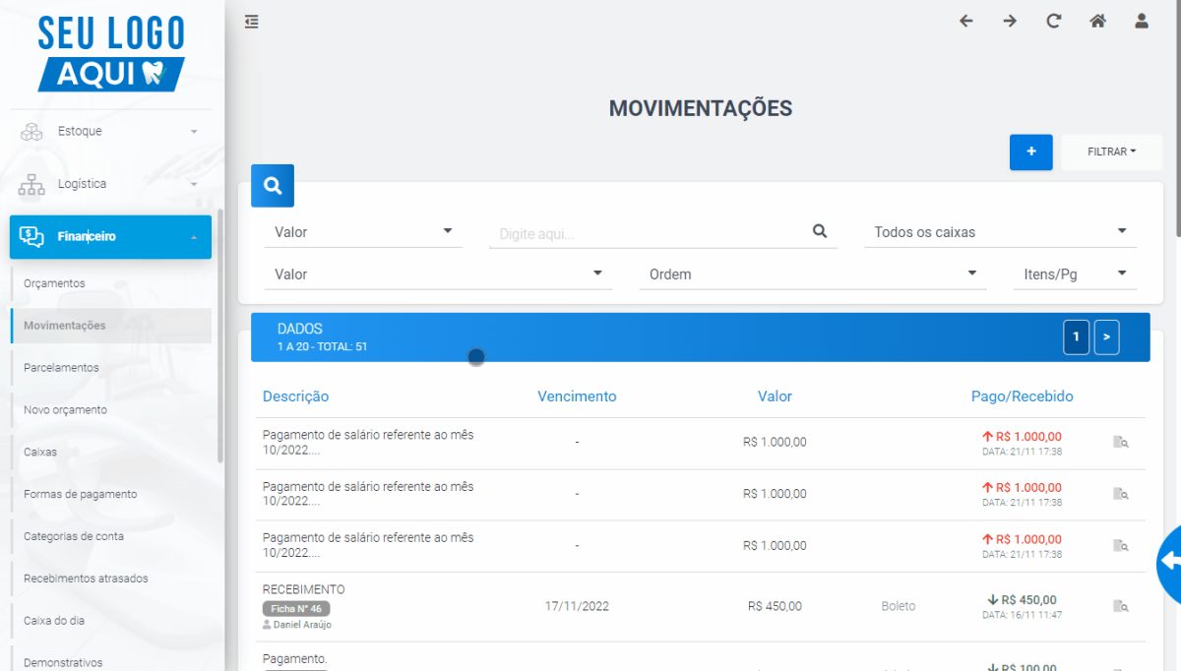Open the Itens/Pg dropdown
The image size is (1181, 671).
(1074, 274)
